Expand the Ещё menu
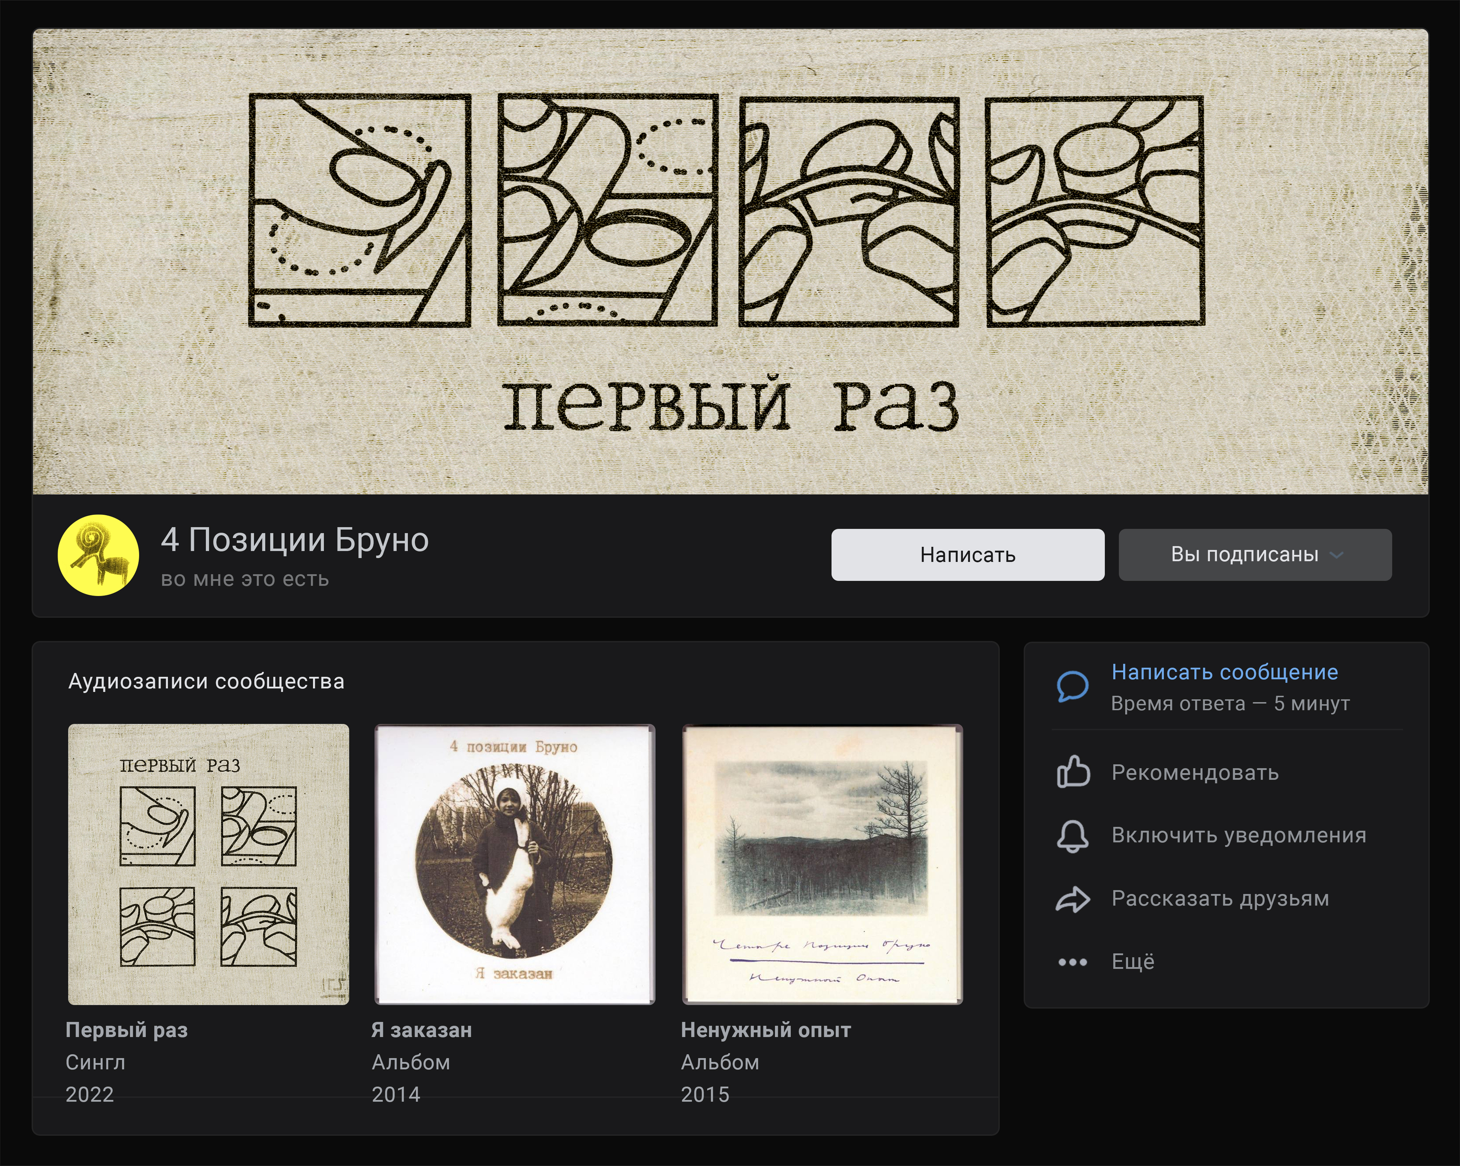This screenshot has height=1166, width=1460. pos(1132,962)
